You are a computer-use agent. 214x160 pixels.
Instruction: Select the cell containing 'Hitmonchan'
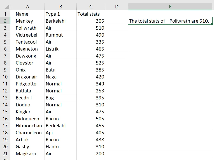(x=27, y=126)
